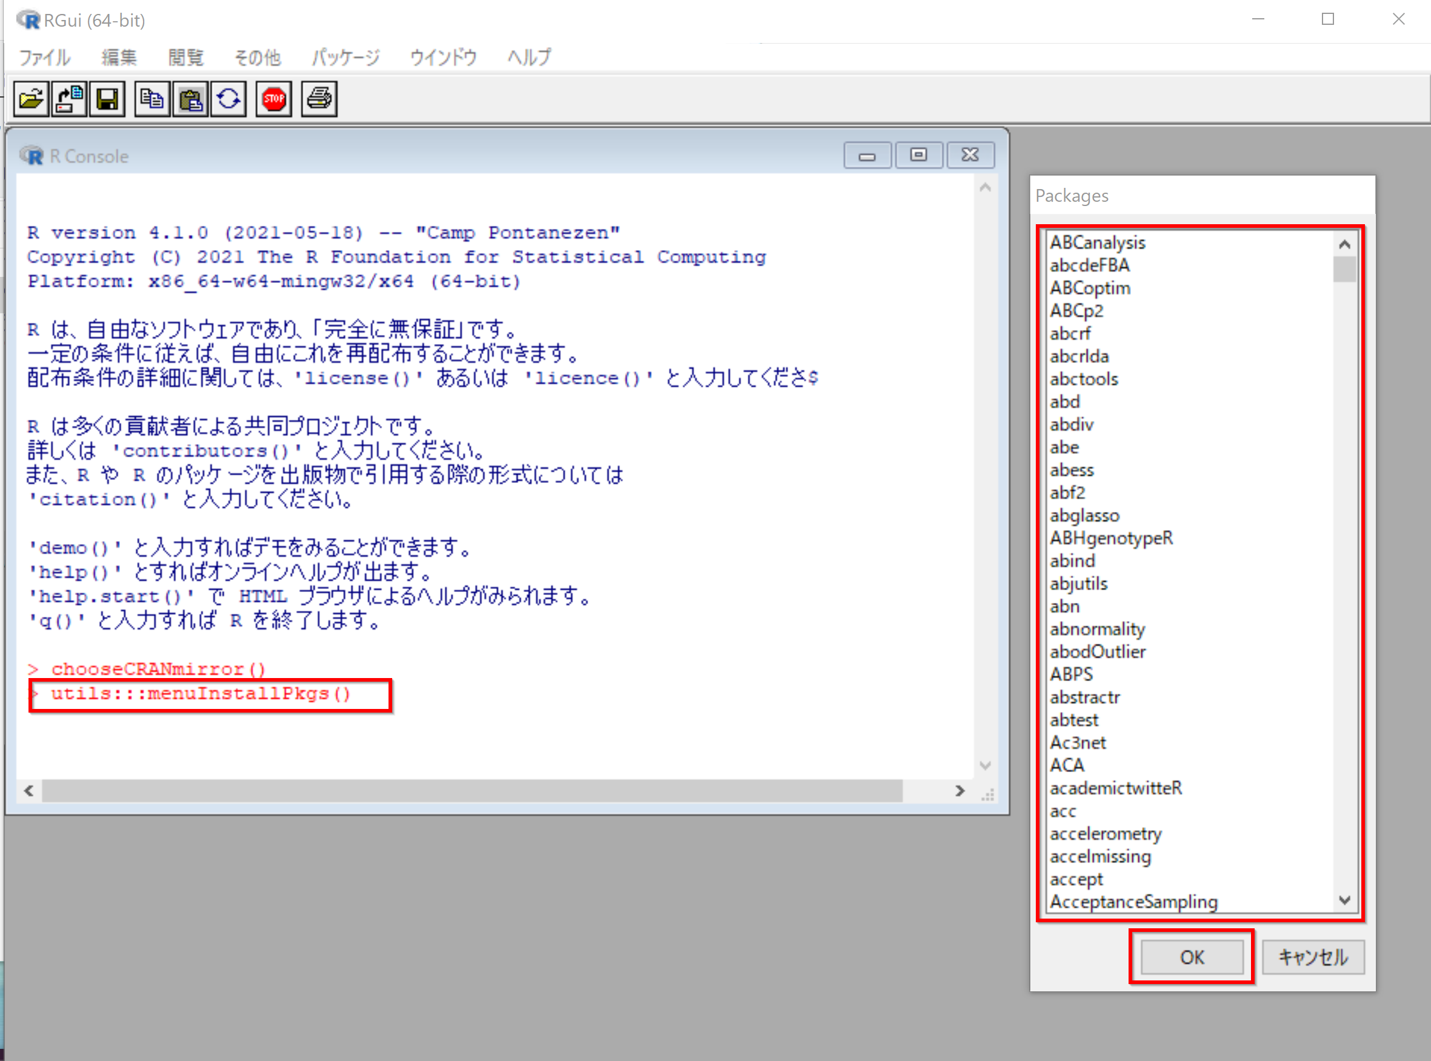Screen dimensions: 1431x1061
Task: Select abtest package
Action: pos(1190,720)
